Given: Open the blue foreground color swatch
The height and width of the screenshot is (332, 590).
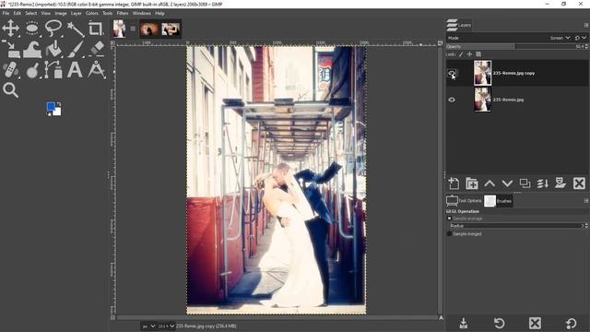Looking at the screenshot, I should click(51, 107).
